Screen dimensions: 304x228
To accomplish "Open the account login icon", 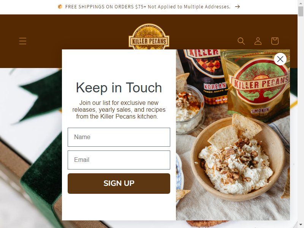I will 258,41.
